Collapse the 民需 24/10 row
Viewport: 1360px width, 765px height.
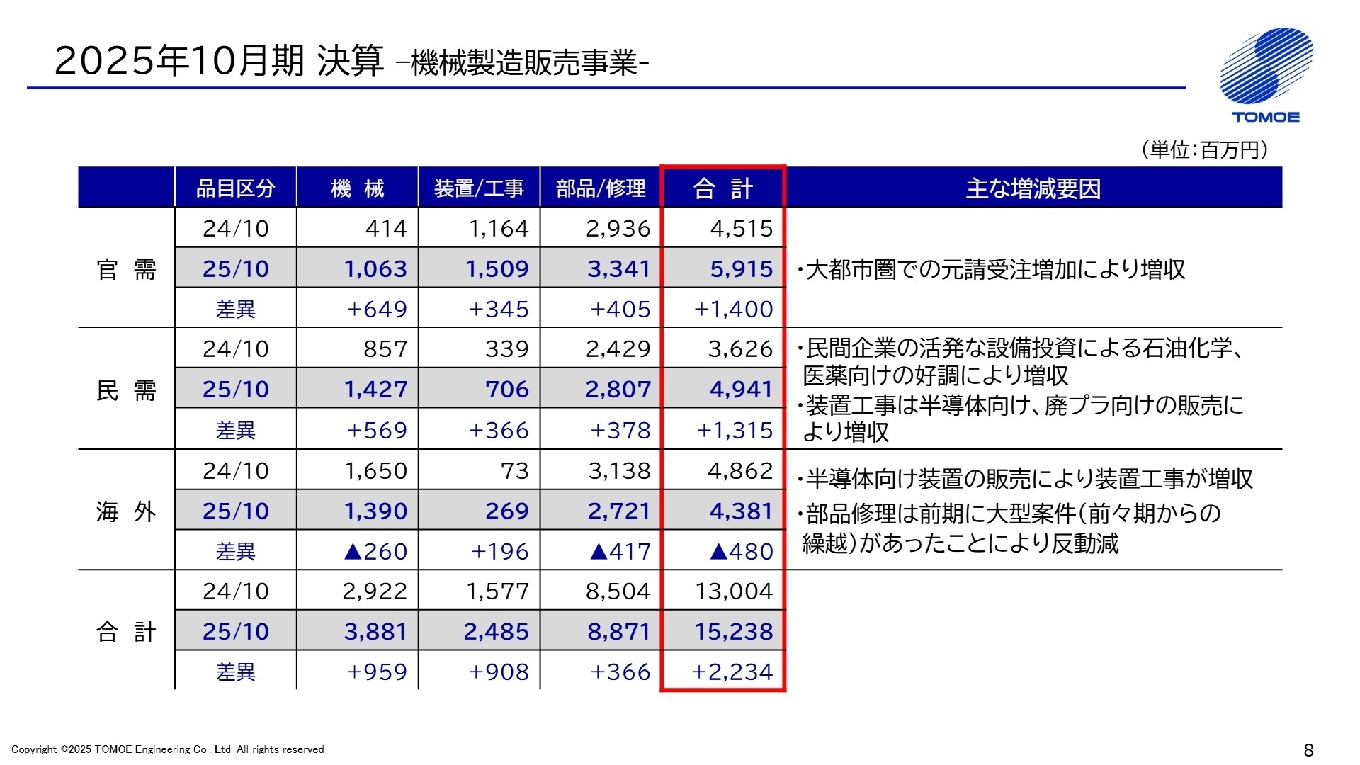(235, 349)
